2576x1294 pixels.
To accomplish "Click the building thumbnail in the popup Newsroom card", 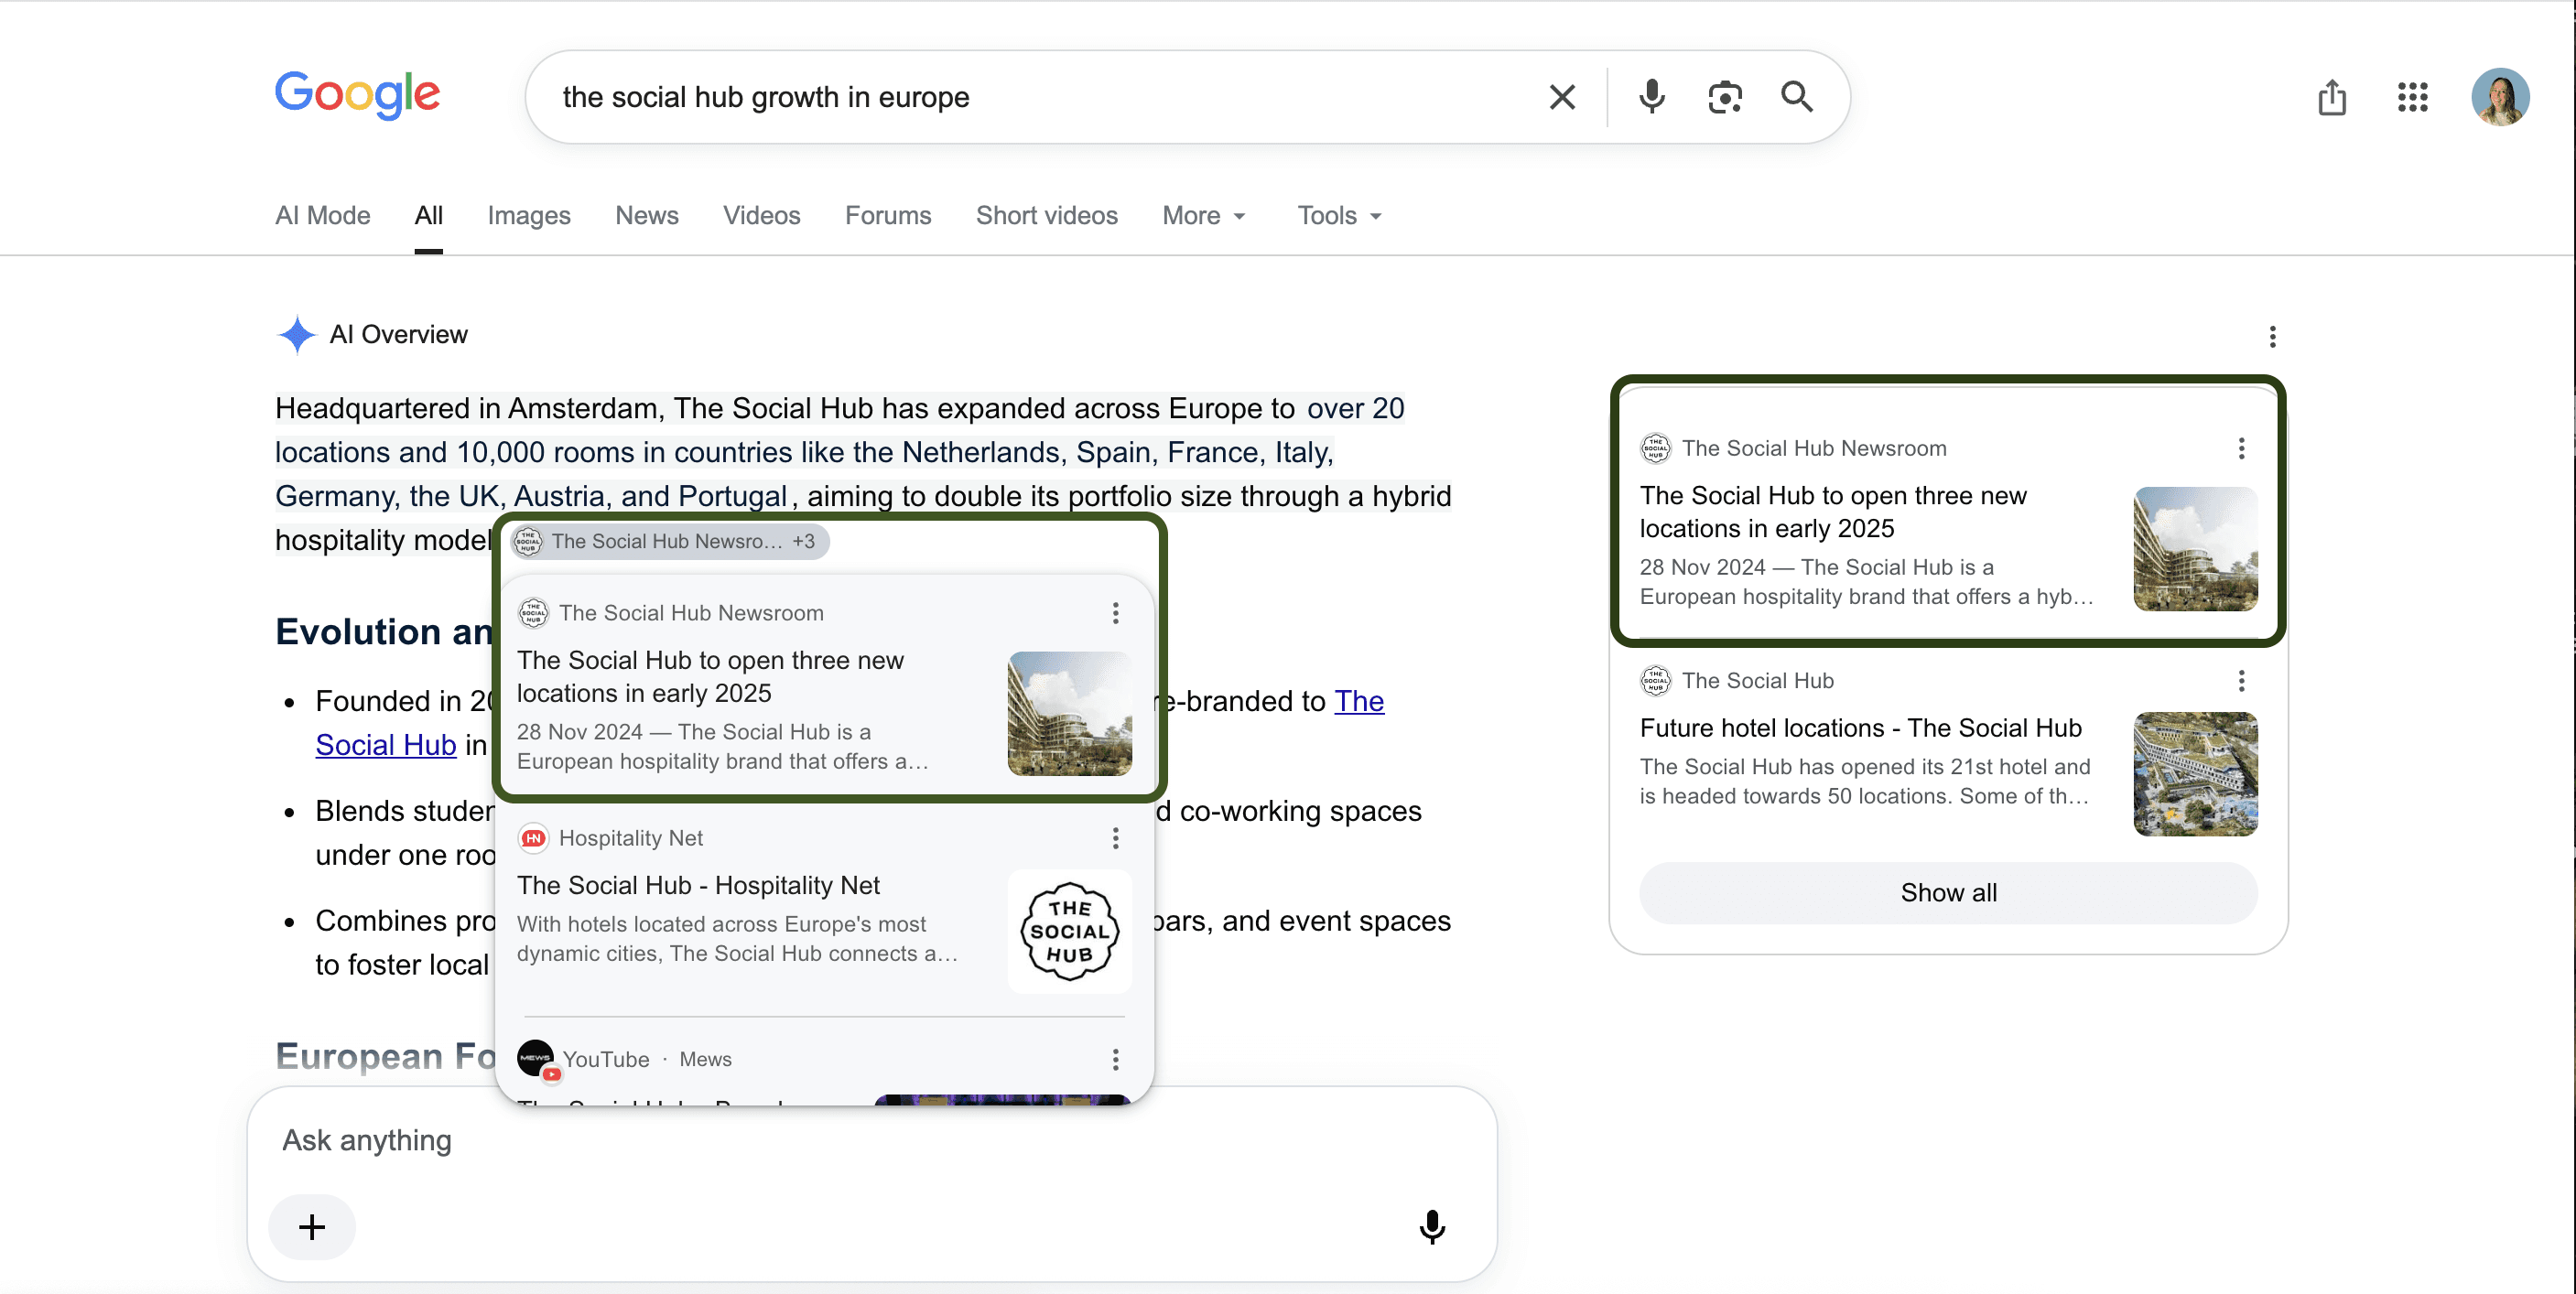I will click(x=1069, y=713).
